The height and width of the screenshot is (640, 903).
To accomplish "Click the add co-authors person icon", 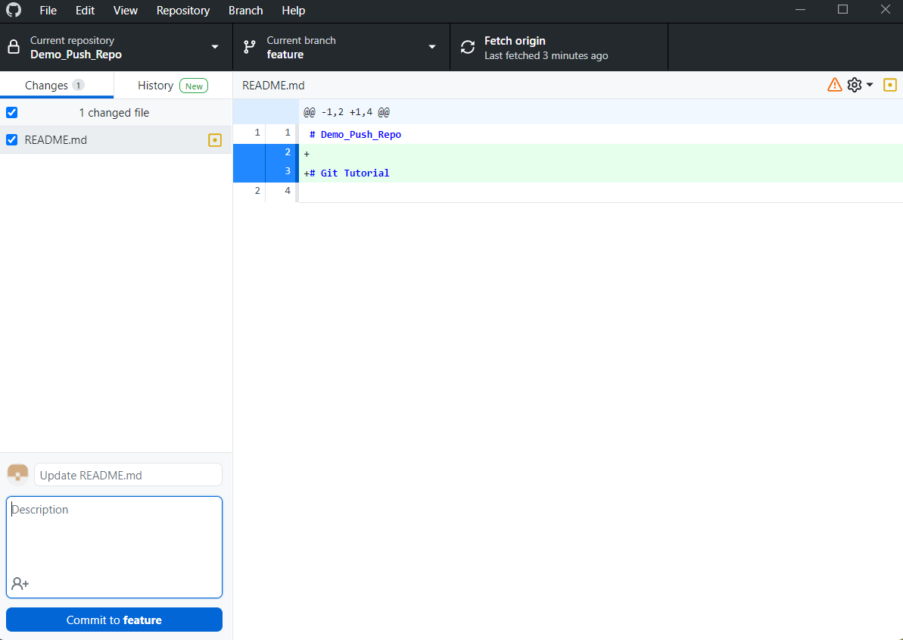I will pyautogui.click(x=20, y=584).
